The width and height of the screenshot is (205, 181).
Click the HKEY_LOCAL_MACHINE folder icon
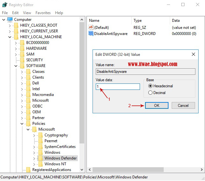tap(16, 37)
